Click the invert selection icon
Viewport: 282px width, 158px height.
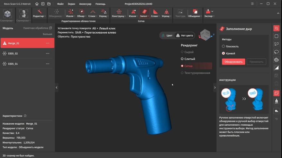click(277, 68)
